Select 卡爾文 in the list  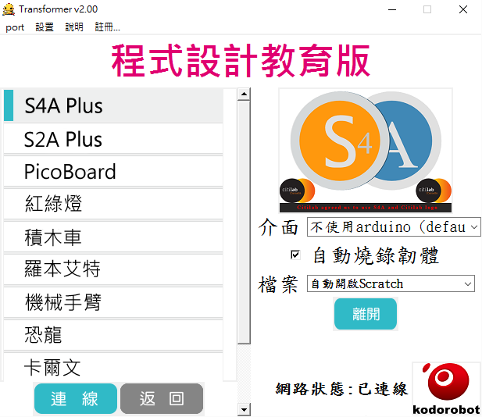tap(113, 367)
